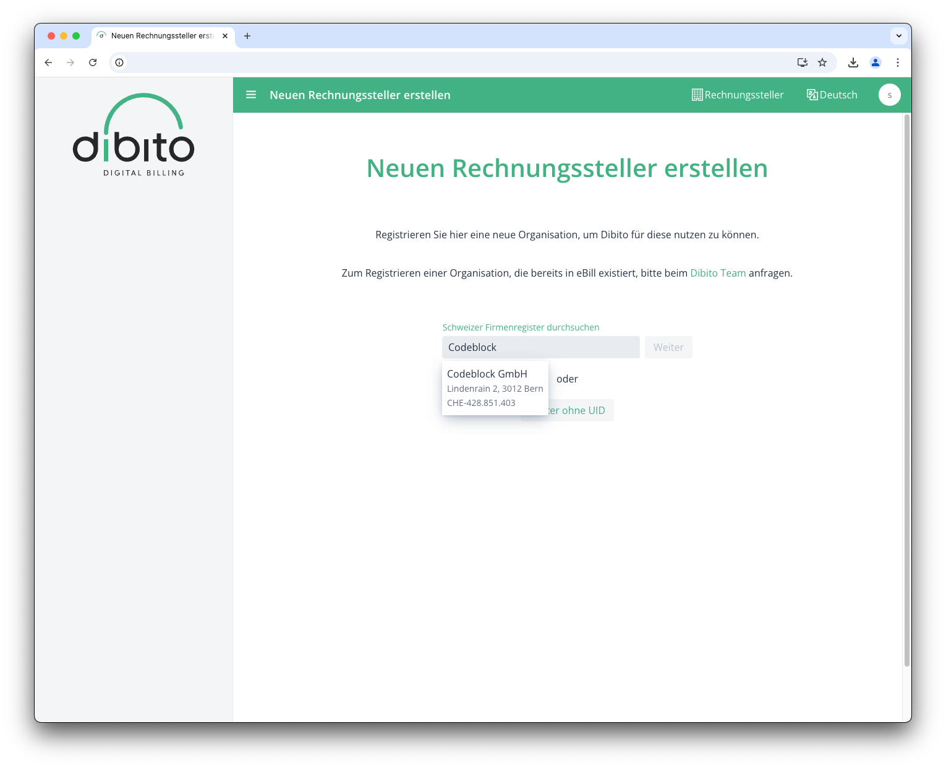Open Chrome profile icon

click(876, 63)
